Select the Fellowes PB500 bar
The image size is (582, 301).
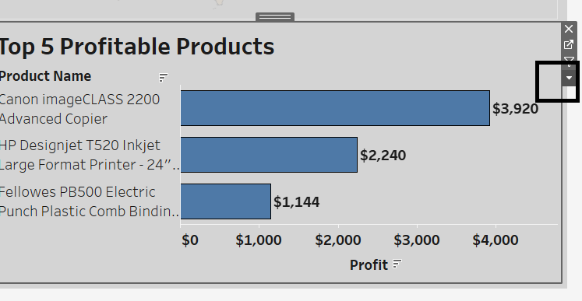(226, 201)
